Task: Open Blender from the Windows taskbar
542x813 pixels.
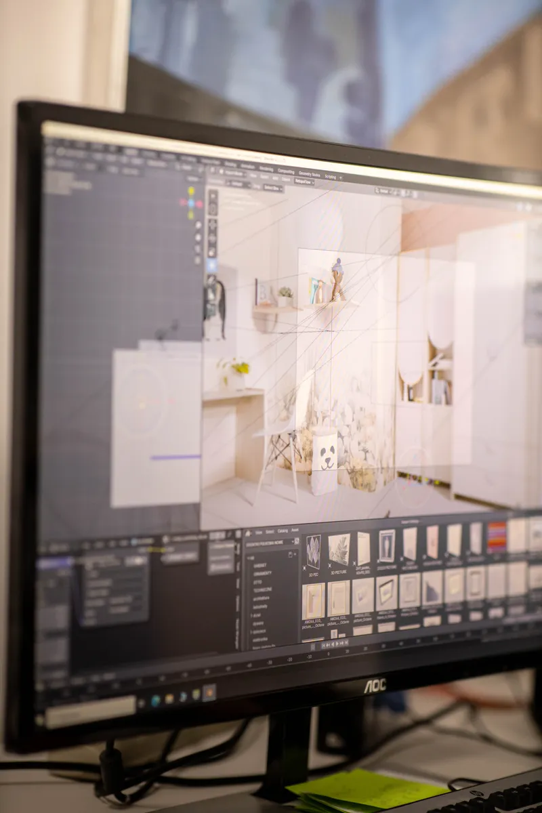Action: tap(209, 692)
